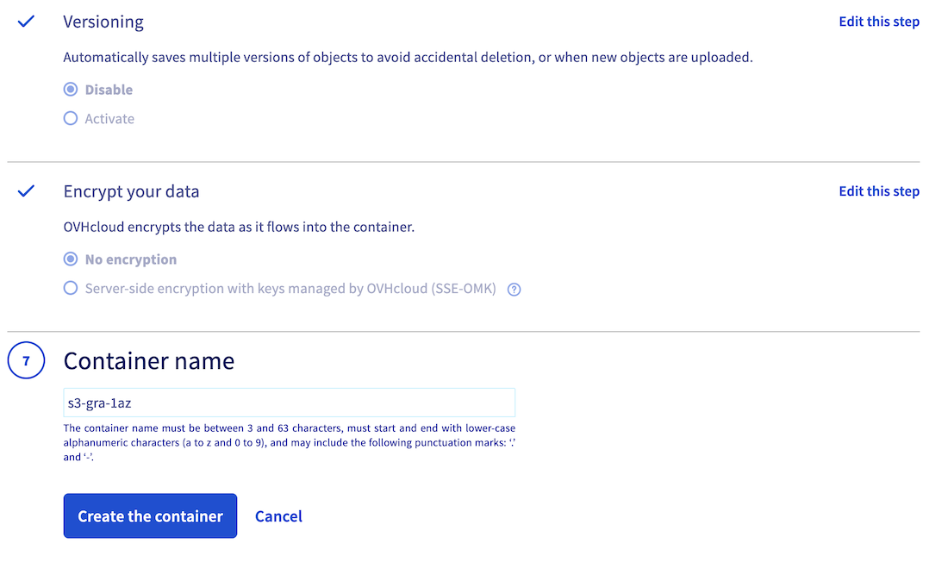
Task: Click the SSE-OMK option label text
Action: pyautogui.click(x=290, y=289)
